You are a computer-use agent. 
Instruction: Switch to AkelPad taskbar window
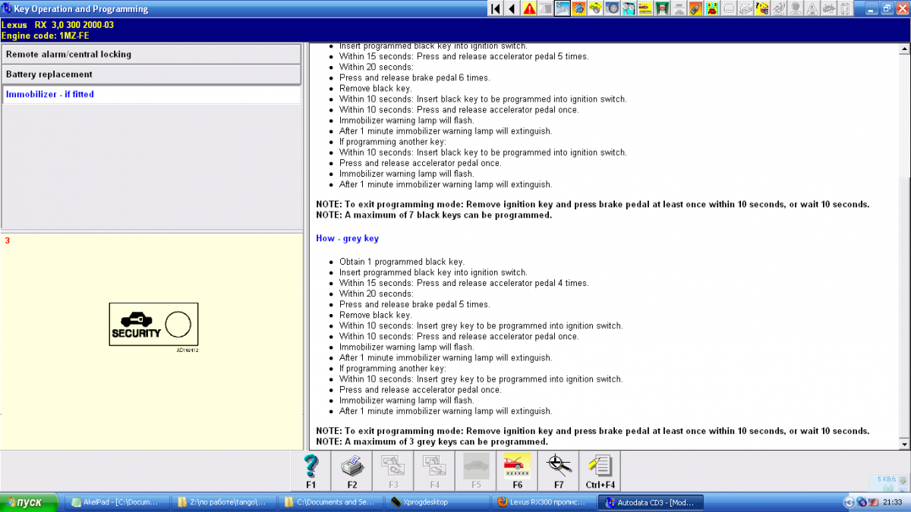[115, 502]
